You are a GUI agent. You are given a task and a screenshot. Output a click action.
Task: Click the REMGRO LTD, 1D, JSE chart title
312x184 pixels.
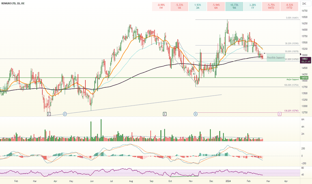tap(13, 3)
